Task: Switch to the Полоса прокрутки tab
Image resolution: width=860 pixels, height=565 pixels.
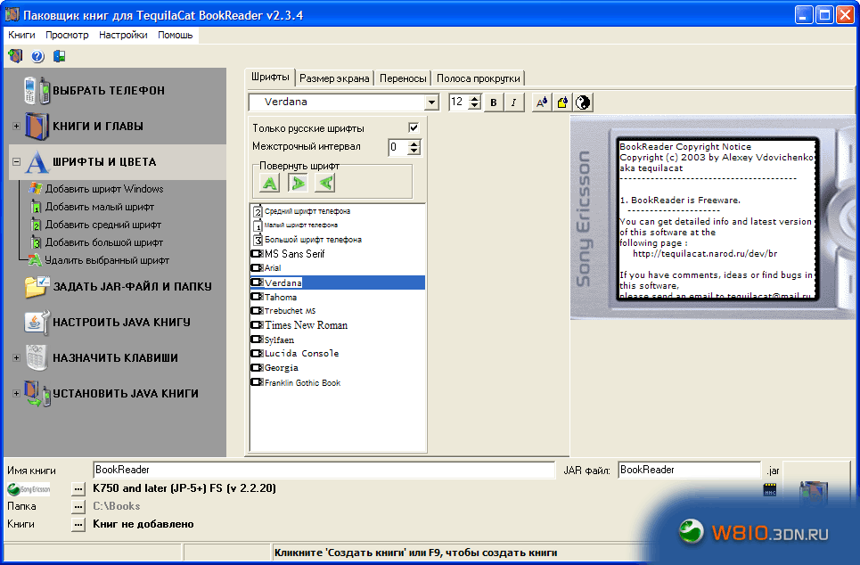Action: [479, 78]
